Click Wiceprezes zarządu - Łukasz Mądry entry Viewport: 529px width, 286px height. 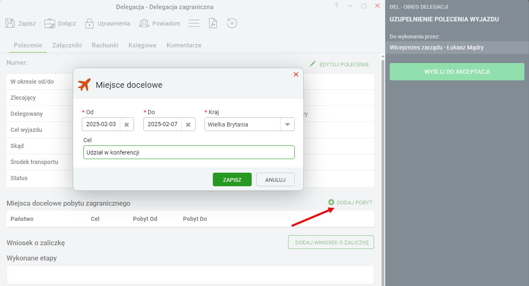tap(457, 47)
